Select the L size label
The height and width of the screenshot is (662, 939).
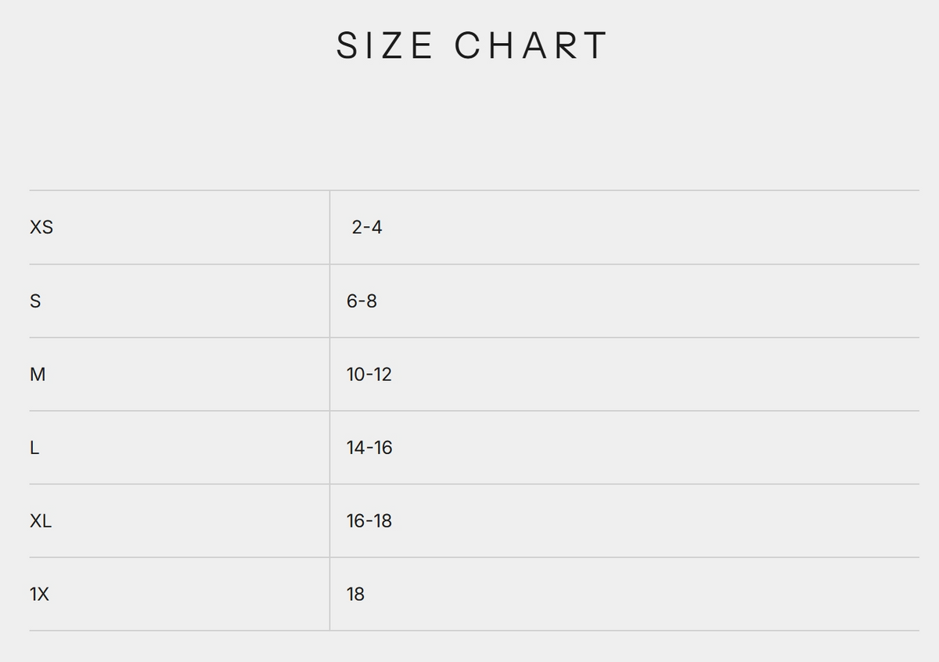(34, 448)
